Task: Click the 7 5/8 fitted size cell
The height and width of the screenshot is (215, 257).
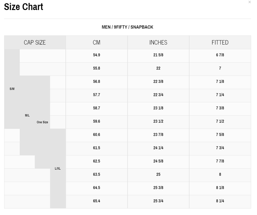Action: (220, 135)
